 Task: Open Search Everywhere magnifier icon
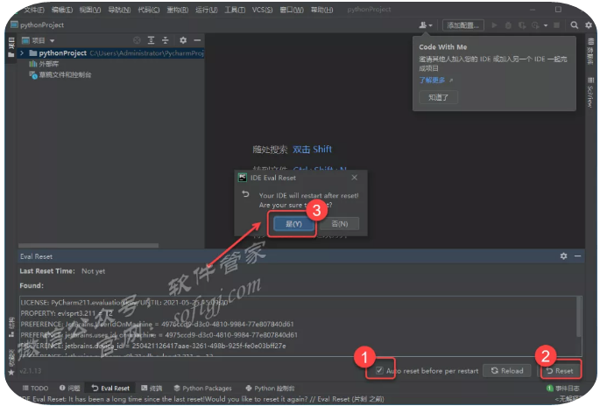pos(574,25)
